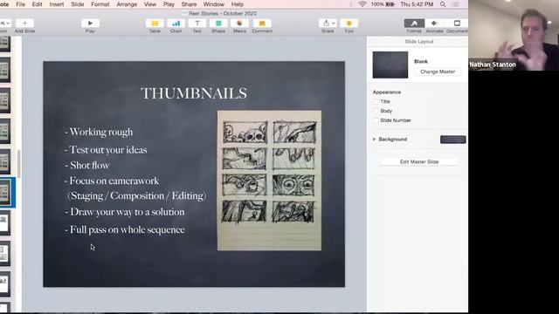Open the Share menu
This screenshot has height=314, width=559.
[x=189, y=4]
